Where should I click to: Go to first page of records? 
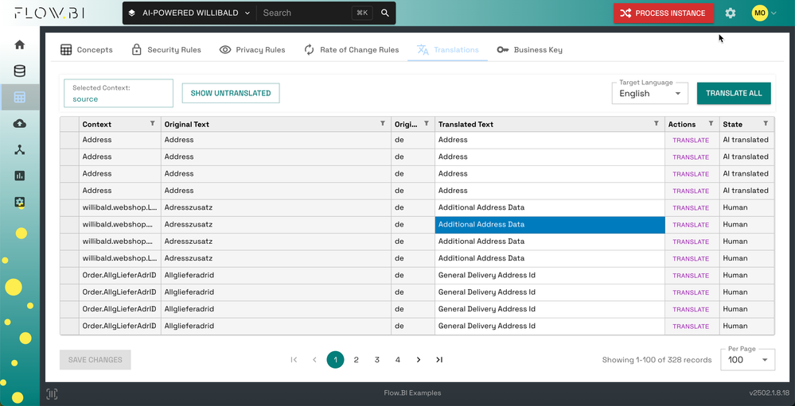[294, 359]
